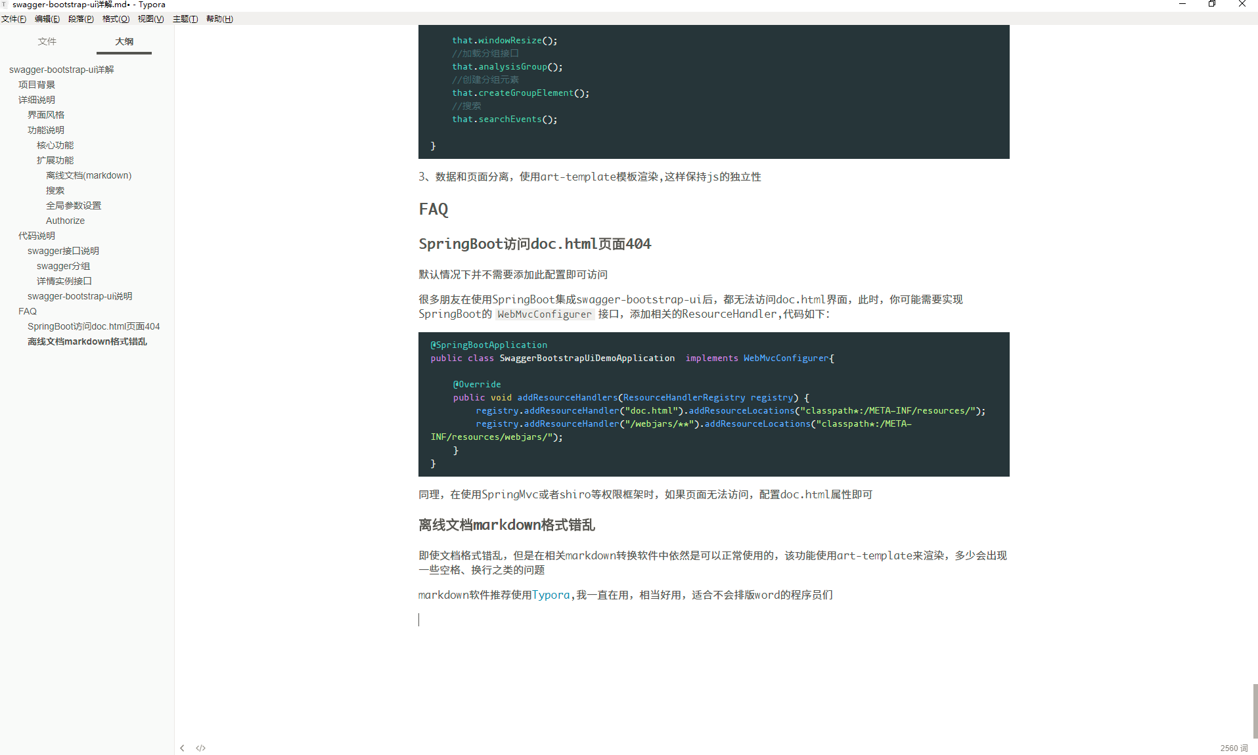Click the WebMvcConfigurer inline code text
This screenshot has height=755, width=1258.
(545, 314)
